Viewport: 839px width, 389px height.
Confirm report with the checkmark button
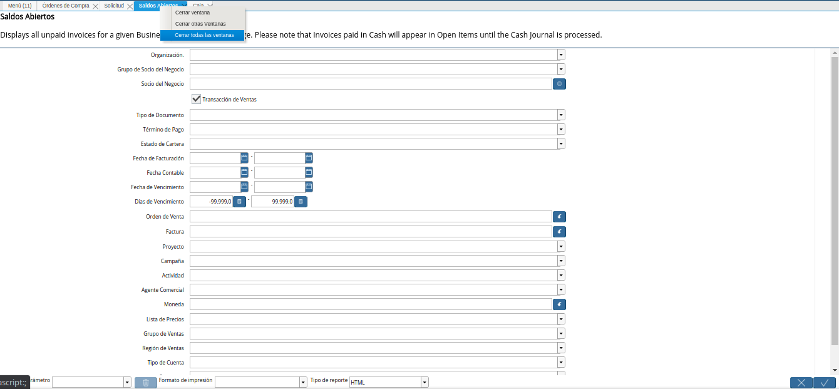coord(825,383)
